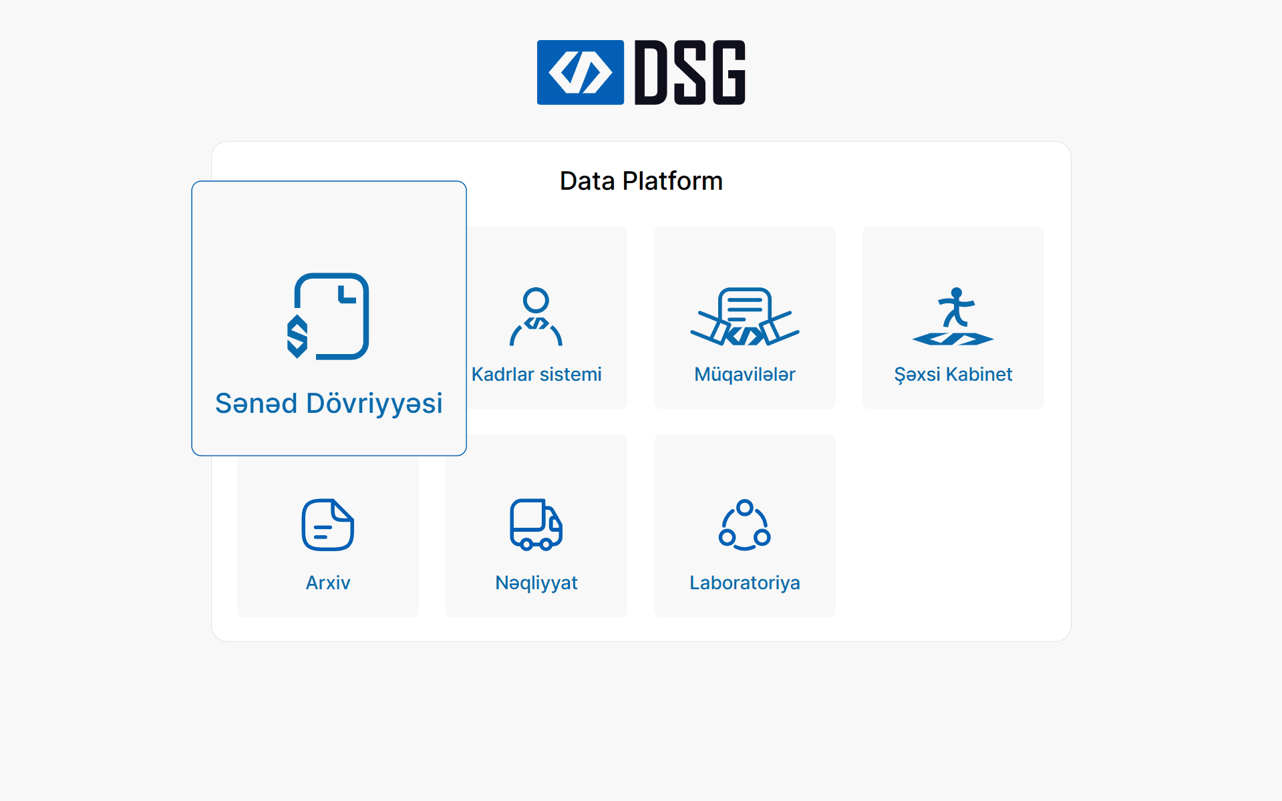Click the Data Platform heading

click(x=641, y=181)
